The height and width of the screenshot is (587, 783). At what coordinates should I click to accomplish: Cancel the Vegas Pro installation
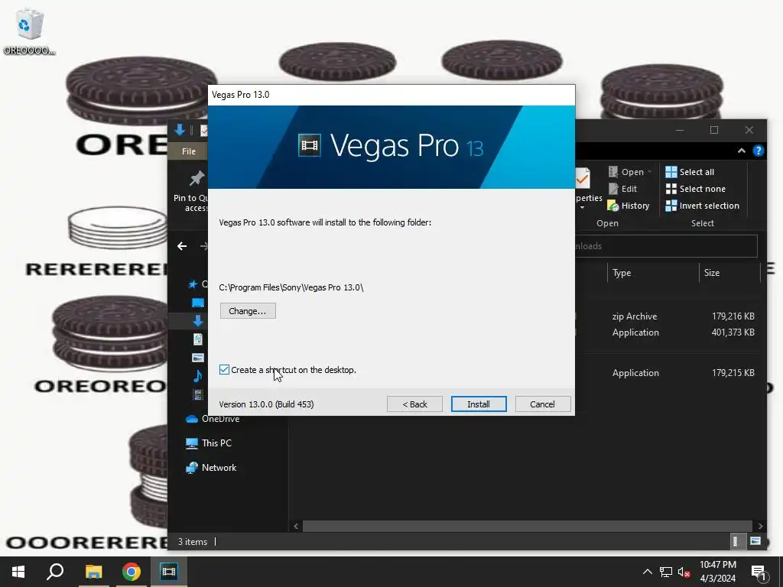pyautogui.click(x=542, y=404)
